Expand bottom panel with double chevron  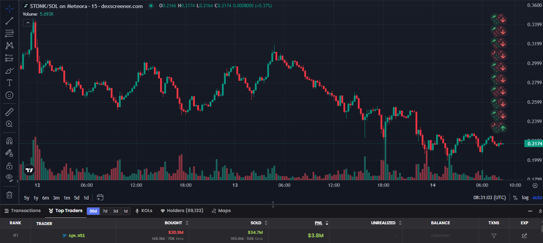pyautogui.click(x=540, y=211)
